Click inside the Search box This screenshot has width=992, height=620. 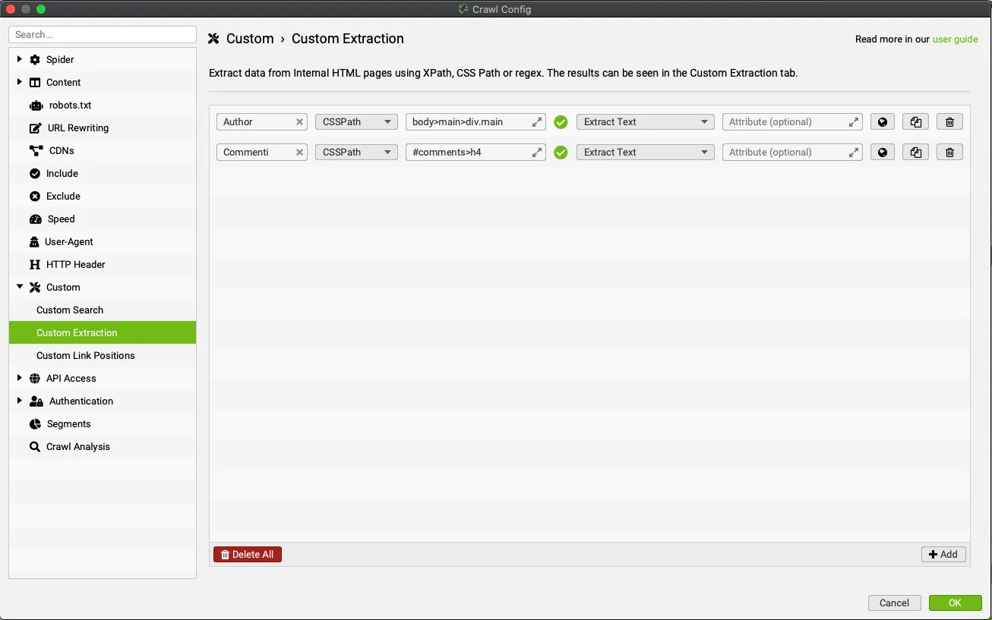click(102, 34)
